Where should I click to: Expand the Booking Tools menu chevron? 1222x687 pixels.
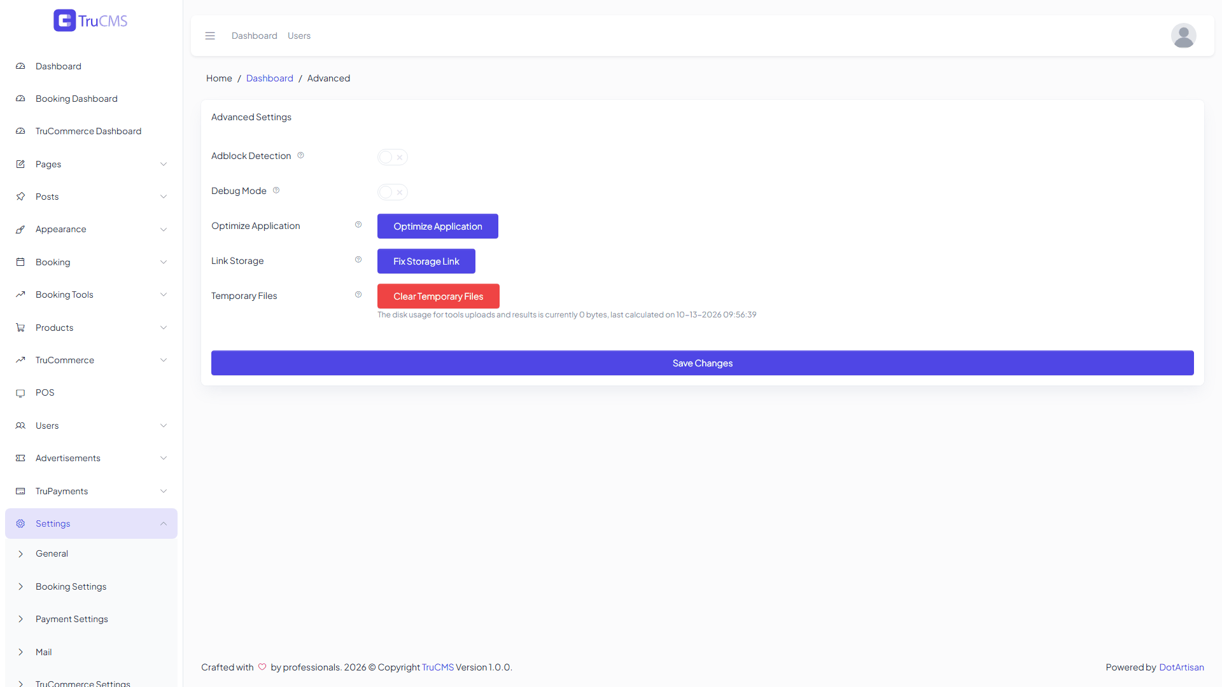[x=164, y=295]
